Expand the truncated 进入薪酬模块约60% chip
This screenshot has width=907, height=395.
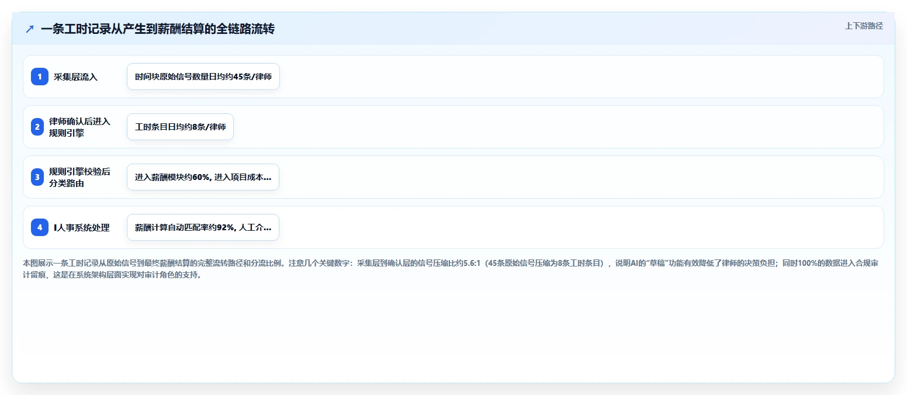tap(203, 177)
